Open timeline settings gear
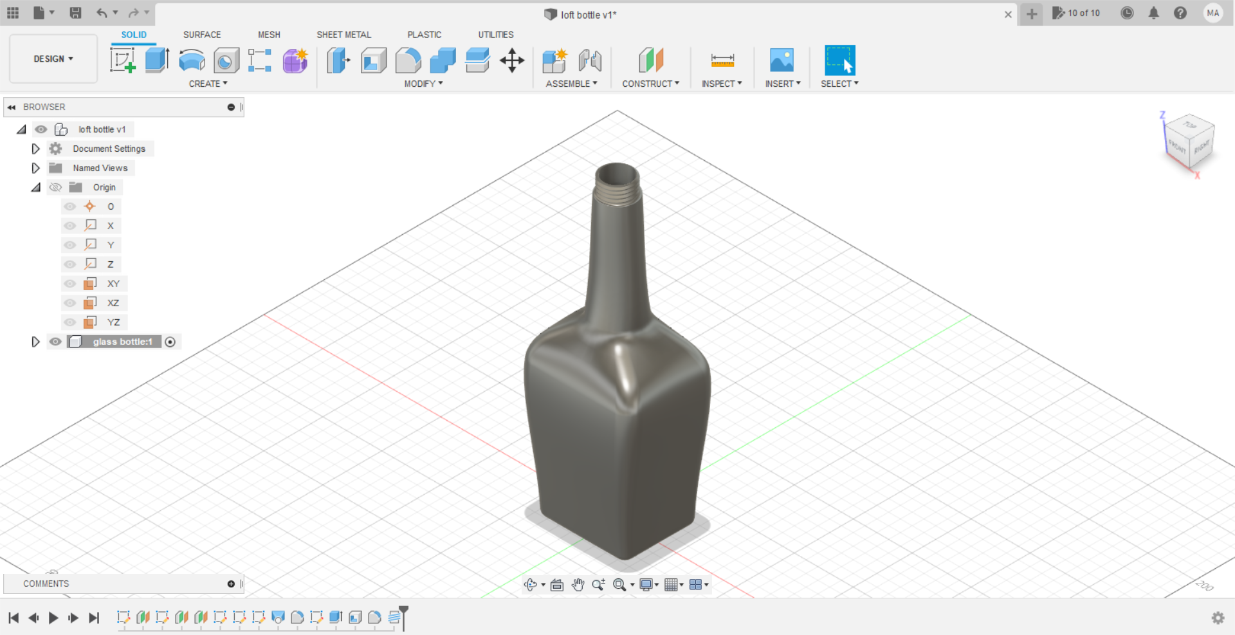The image size is (1235, 635). (1218, 618)
